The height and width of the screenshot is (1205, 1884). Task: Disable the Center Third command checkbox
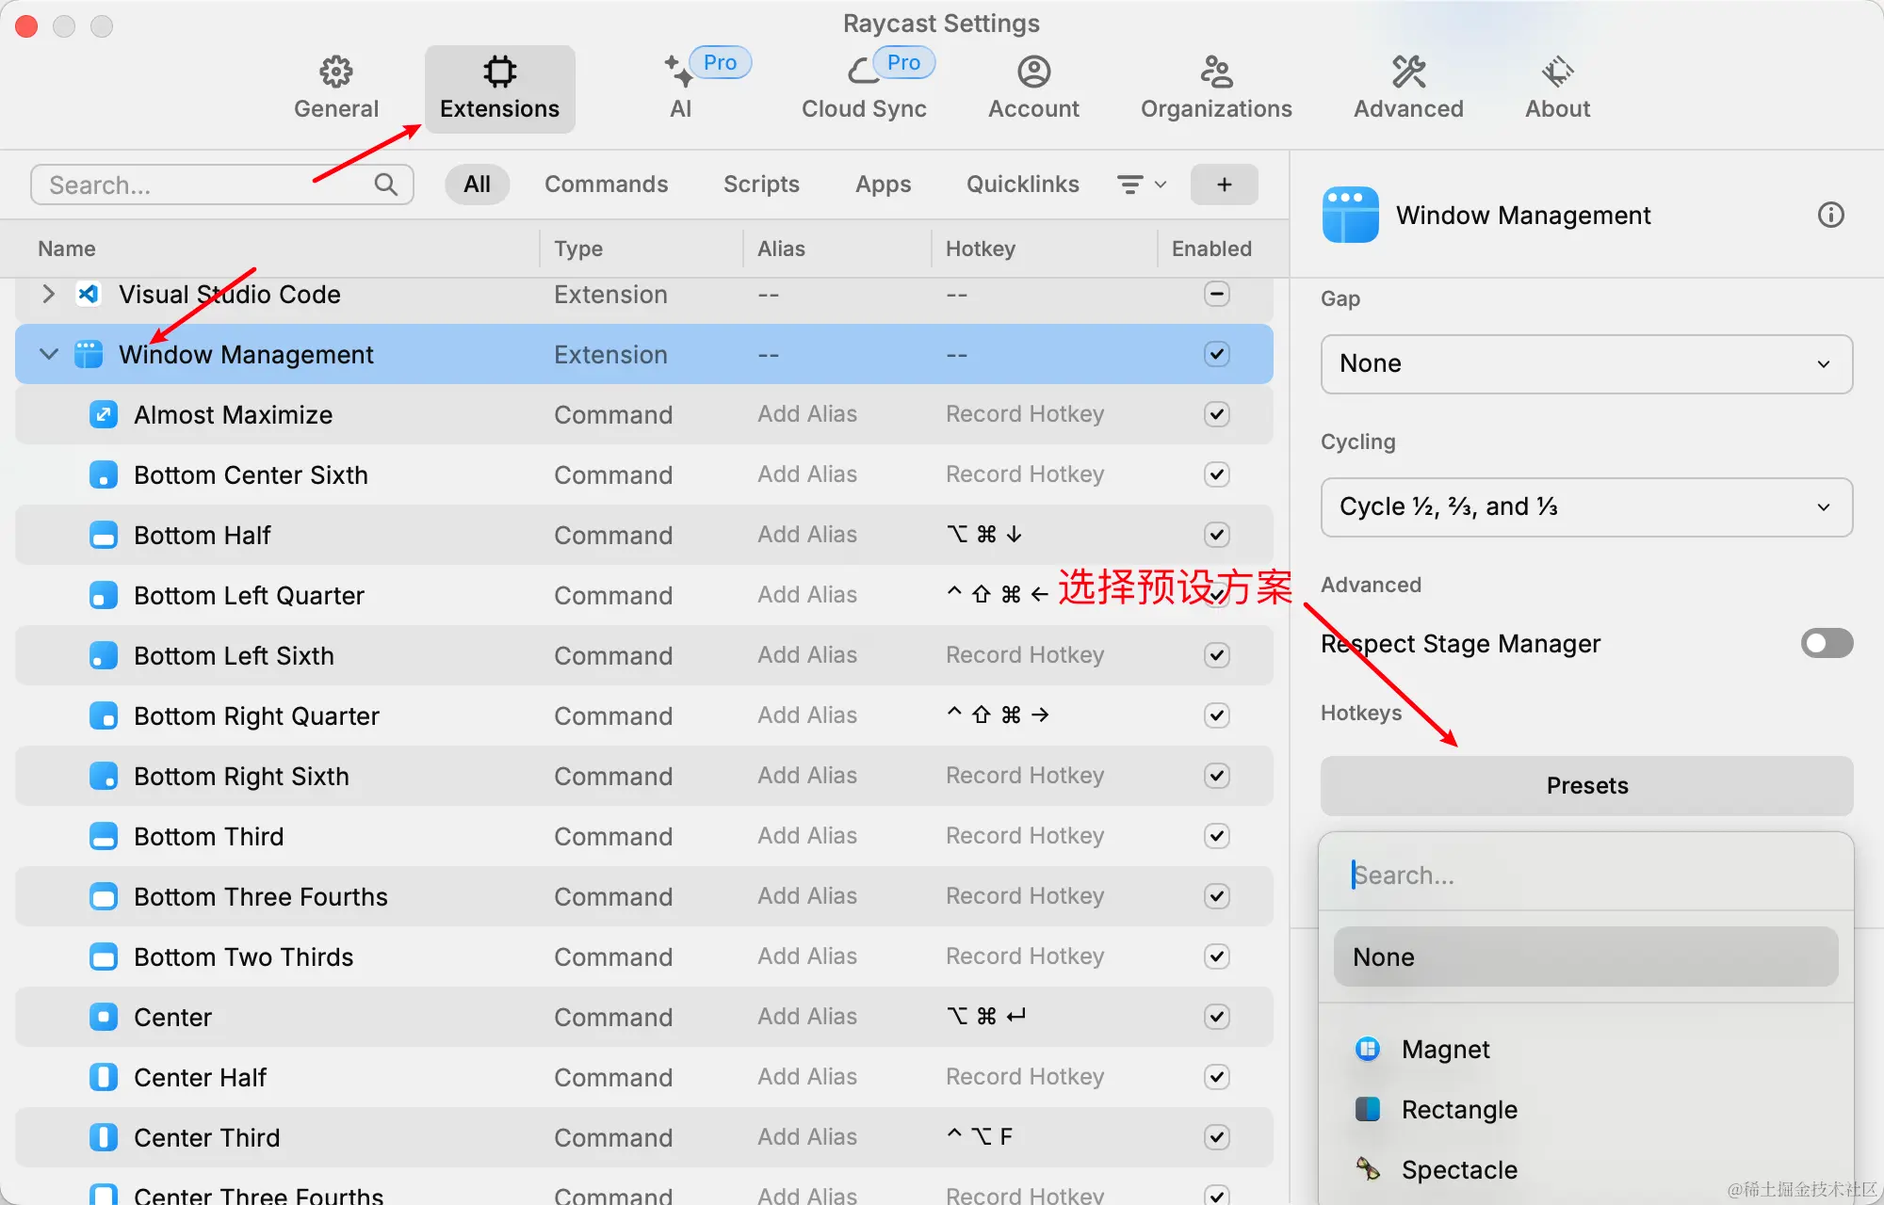coord(1216,1137)
